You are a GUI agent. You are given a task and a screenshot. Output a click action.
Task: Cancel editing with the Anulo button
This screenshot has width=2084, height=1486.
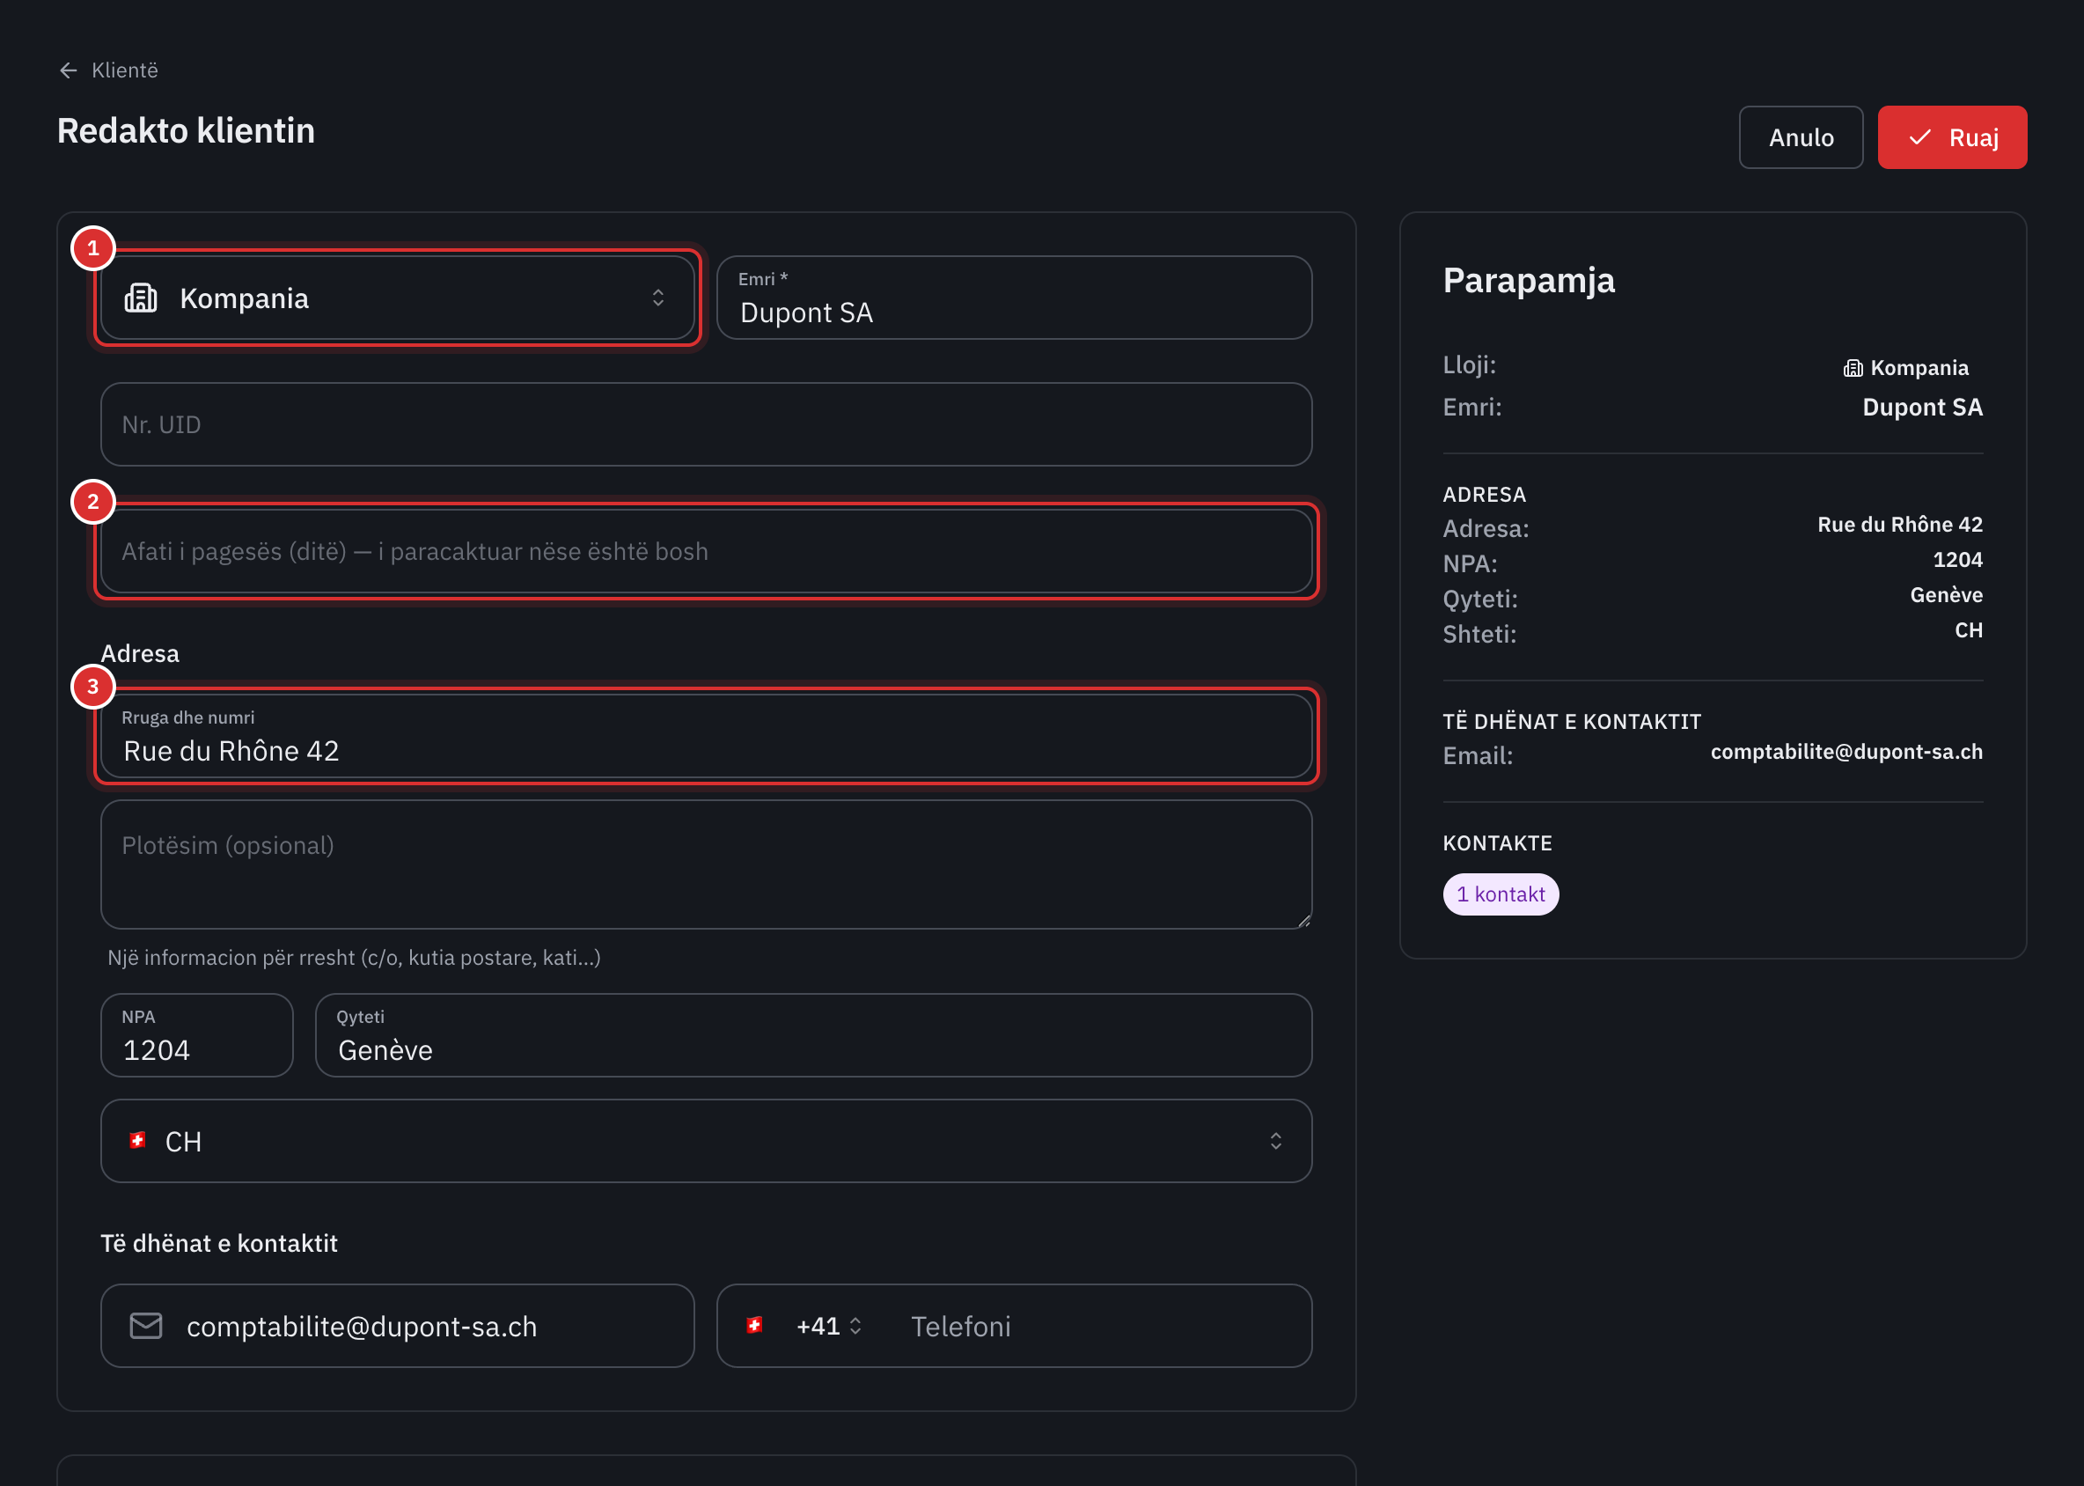click(x=1801, y=137)
